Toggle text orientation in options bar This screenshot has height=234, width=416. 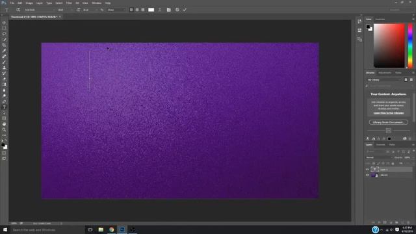pyautogui.click(x=18, y=10)
